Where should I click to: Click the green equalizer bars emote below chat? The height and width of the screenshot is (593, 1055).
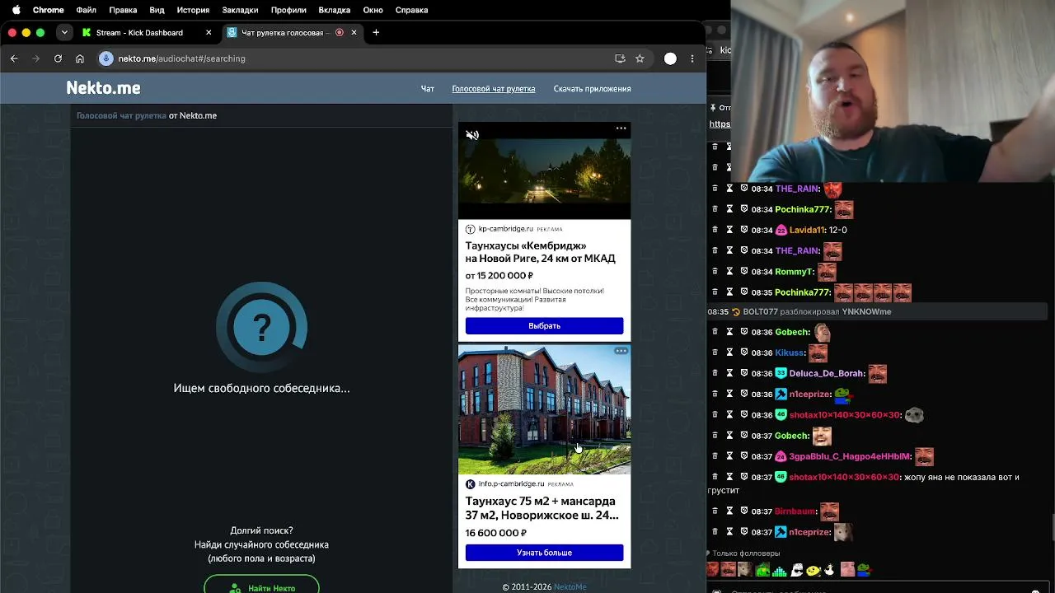[780, 569]
